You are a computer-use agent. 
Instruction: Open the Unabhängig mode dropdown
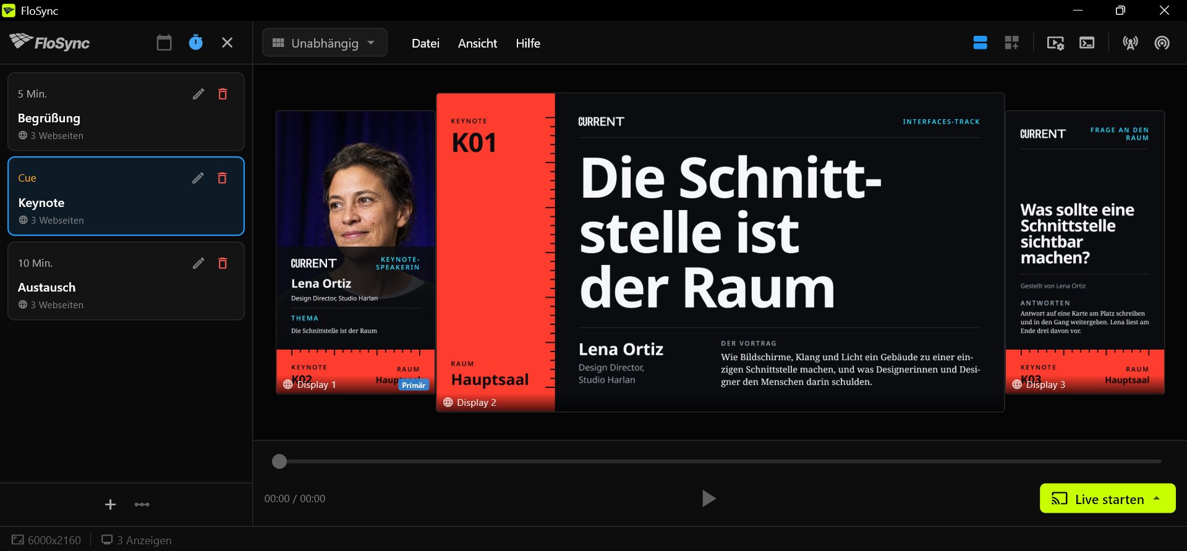(325, 43)
